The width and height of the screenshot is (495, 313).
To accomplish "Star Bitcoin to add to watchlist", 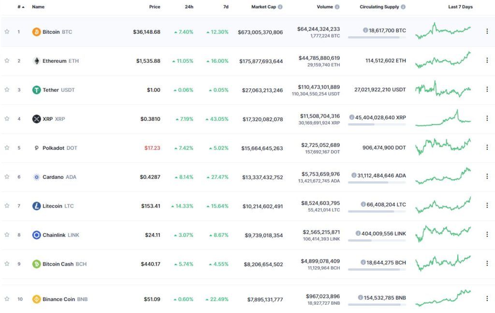I will (7, 31).
